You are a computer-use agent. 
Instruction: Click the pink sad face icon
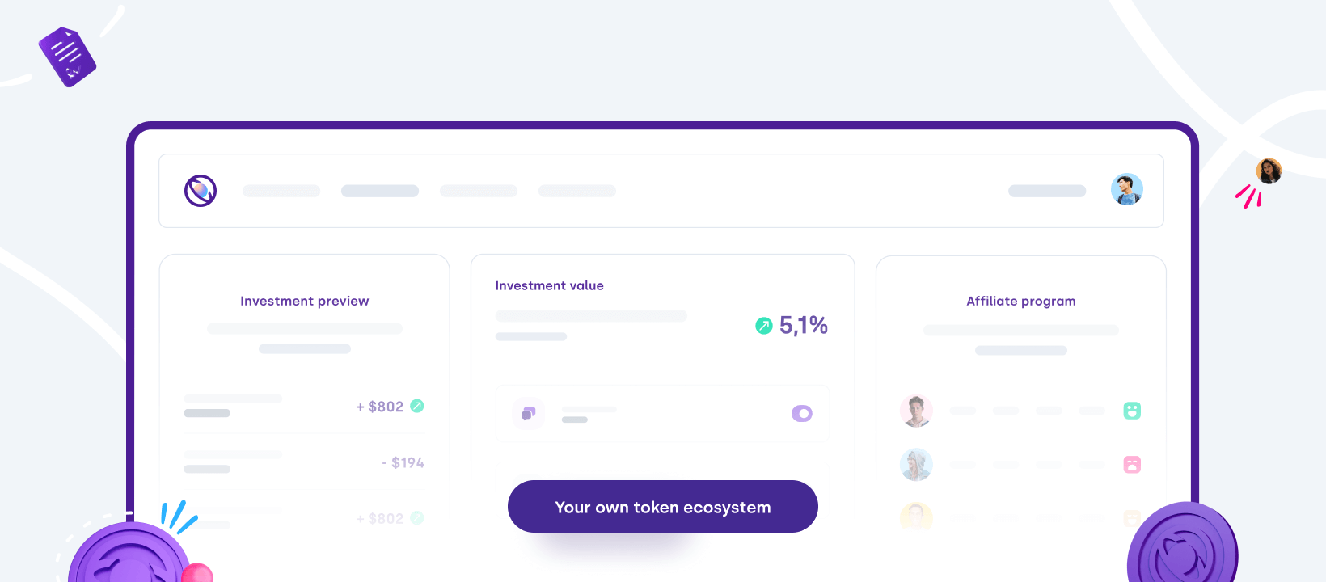click(1132, 465)
